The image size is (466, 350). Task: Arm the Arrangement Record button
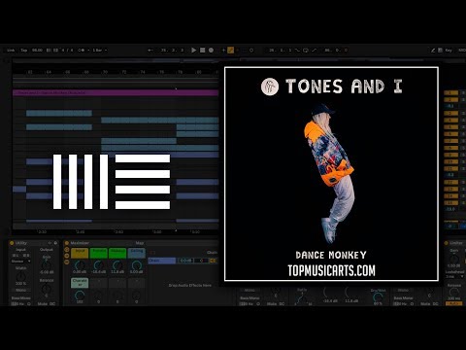pyautogui.click(x=211, y=51)
